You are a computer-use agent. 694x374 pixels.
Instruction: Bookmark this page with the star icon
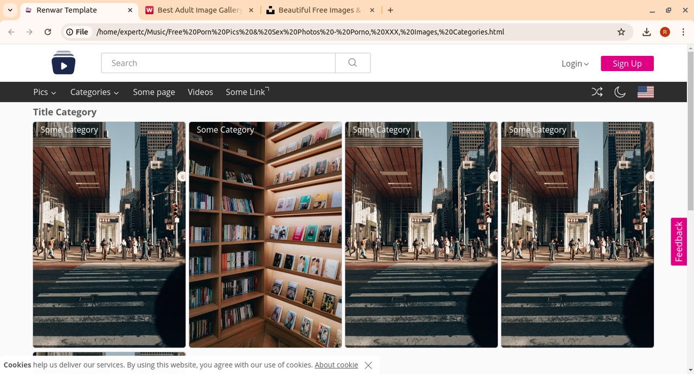(621, 32)
